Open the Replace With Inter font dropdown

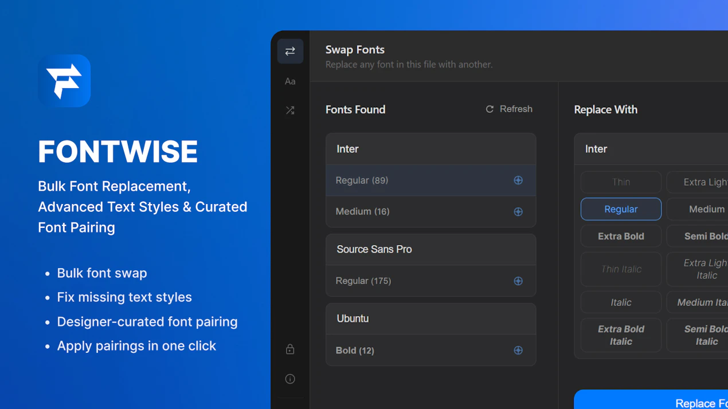(x=651, y=149)
